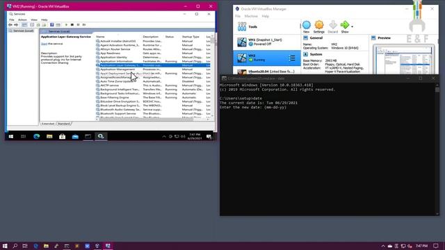Open host notification center icon
Image resolution: width=445 pixels, height=250 pixels.
click(x=436, y=246)
